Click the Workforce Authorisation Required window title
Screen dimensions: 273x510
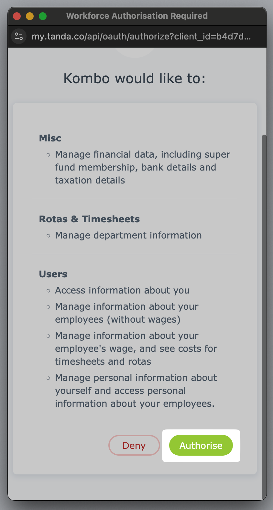(137, 16)
